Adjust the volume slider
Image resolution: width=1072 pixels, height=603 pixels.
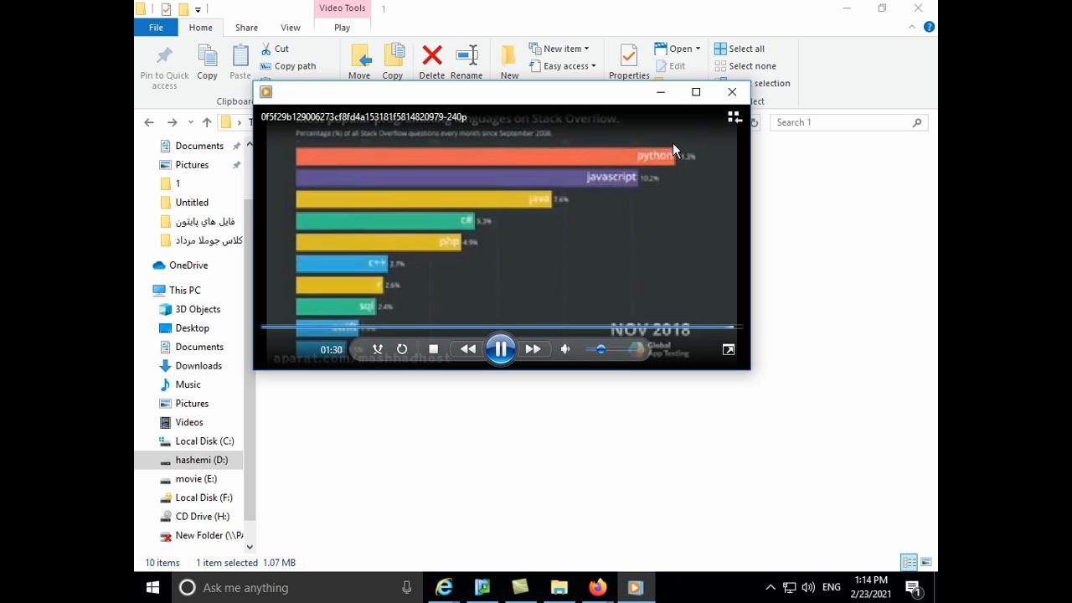coord(601,349)
